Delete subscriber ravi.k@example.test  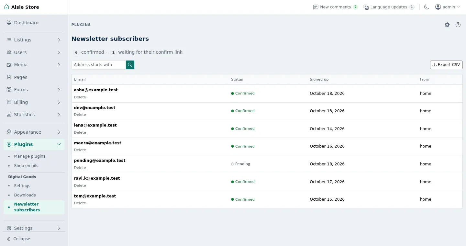pyautogui.click(x=80, y=185)
